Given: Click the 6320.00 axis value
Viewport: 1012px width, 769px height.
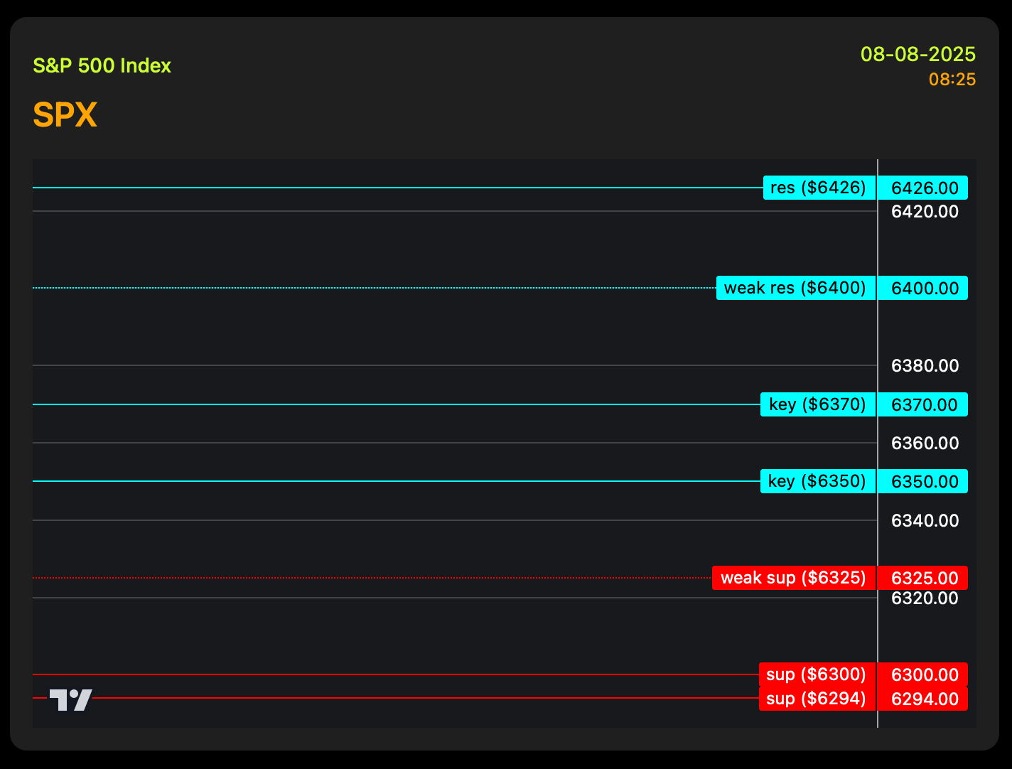Looking at the screenshot, I should click(x=925, y=598).
